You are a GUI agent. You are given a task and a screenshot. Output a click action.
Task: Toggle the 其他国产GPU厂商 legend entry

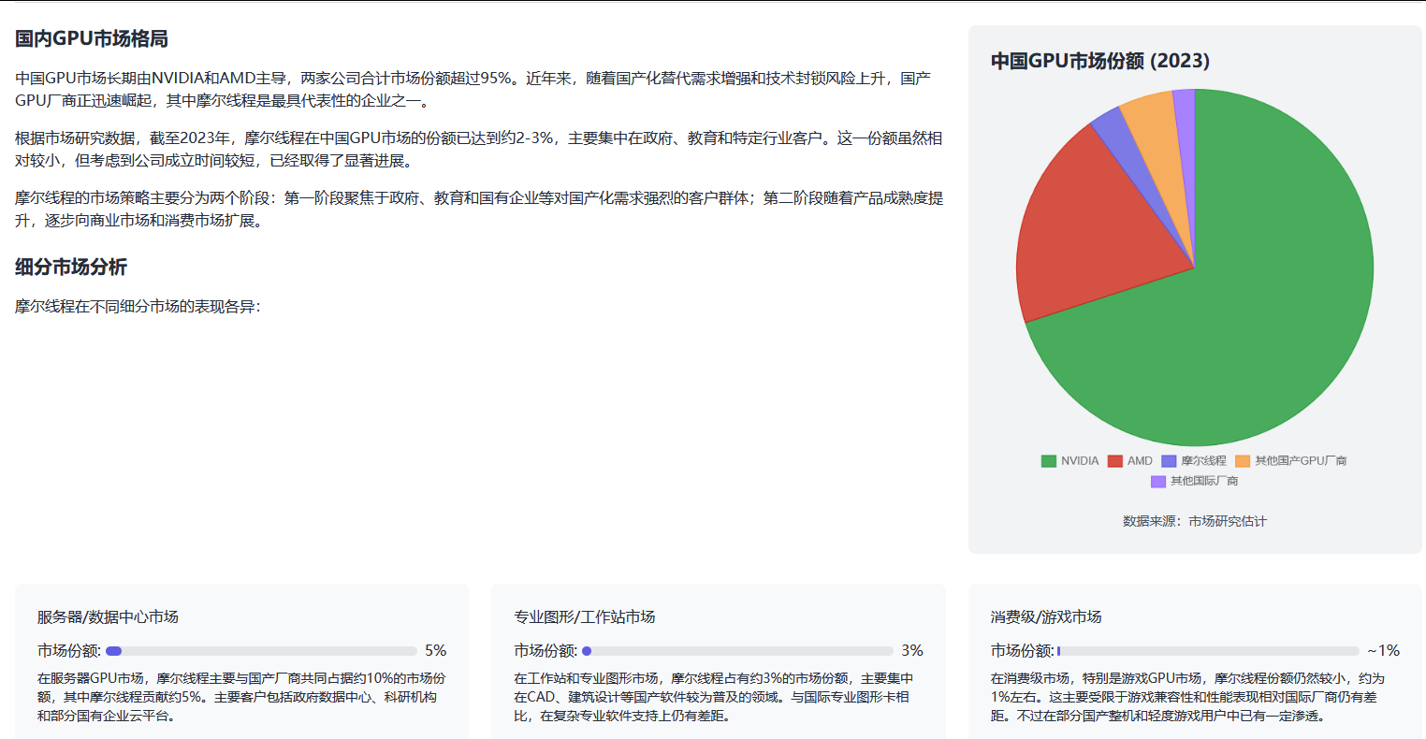1291,460
